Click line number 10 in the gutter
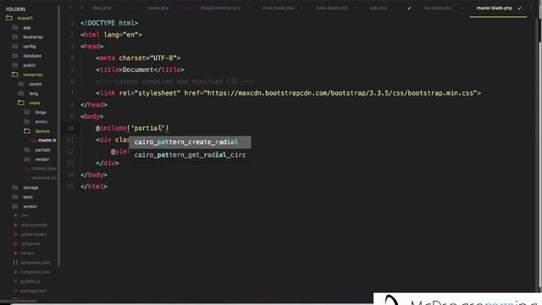This screenshot has width=542, height=305. pos(70,128)
